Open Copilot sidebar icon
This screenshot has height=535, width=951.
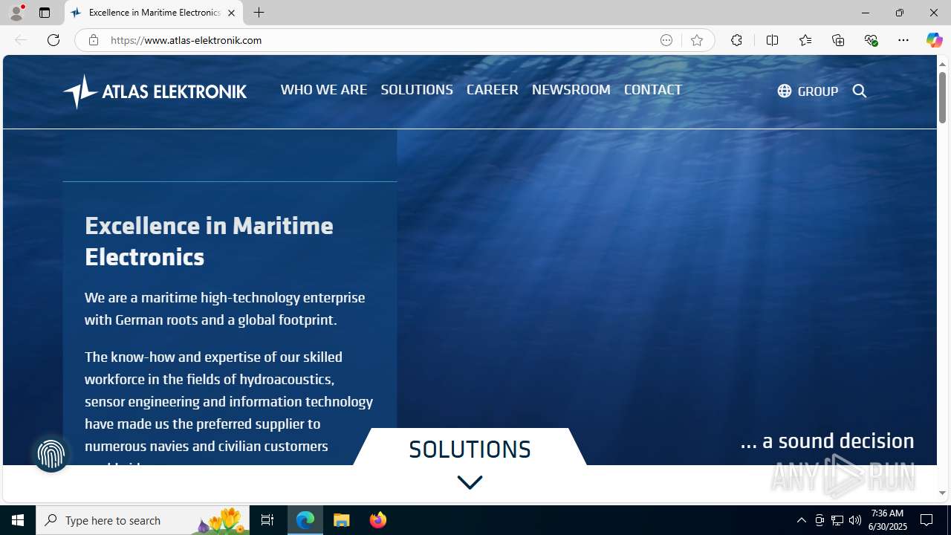[x=934, y=40]
